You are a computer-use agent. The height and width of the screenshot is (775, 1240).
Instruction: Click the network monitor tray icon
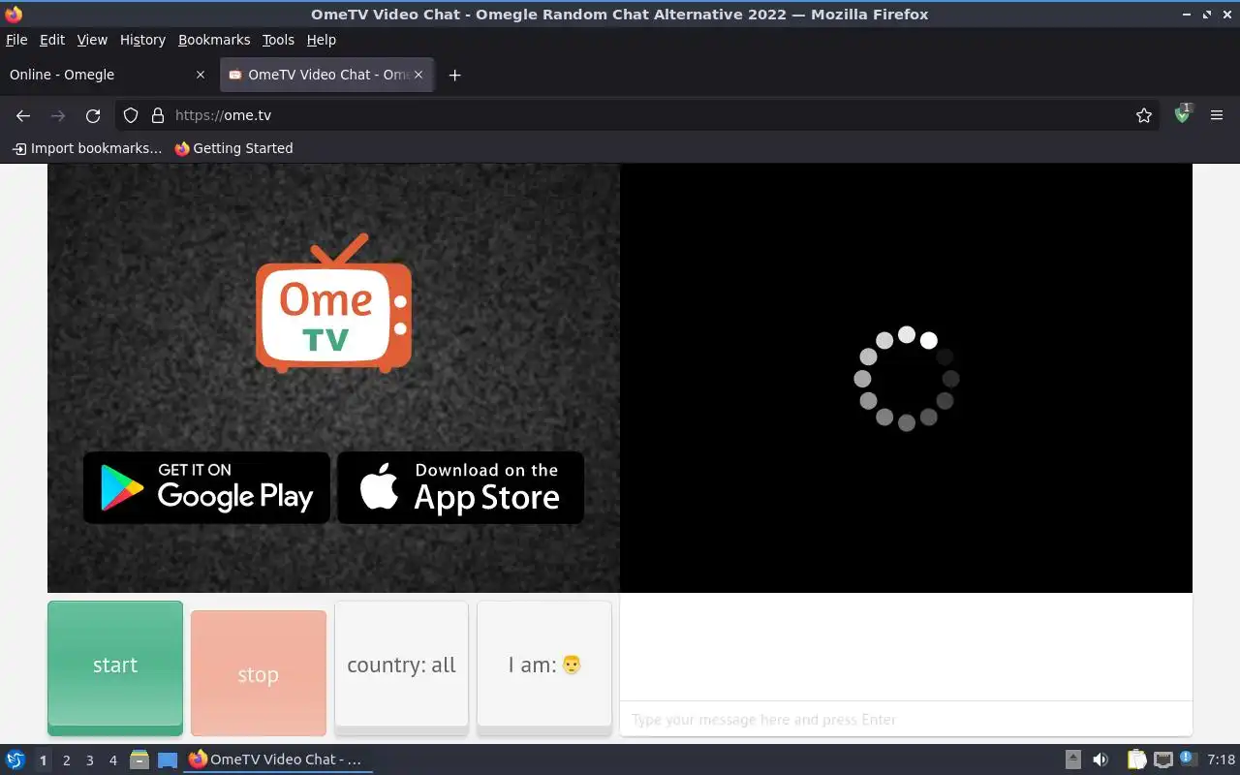pos(1162,760)
